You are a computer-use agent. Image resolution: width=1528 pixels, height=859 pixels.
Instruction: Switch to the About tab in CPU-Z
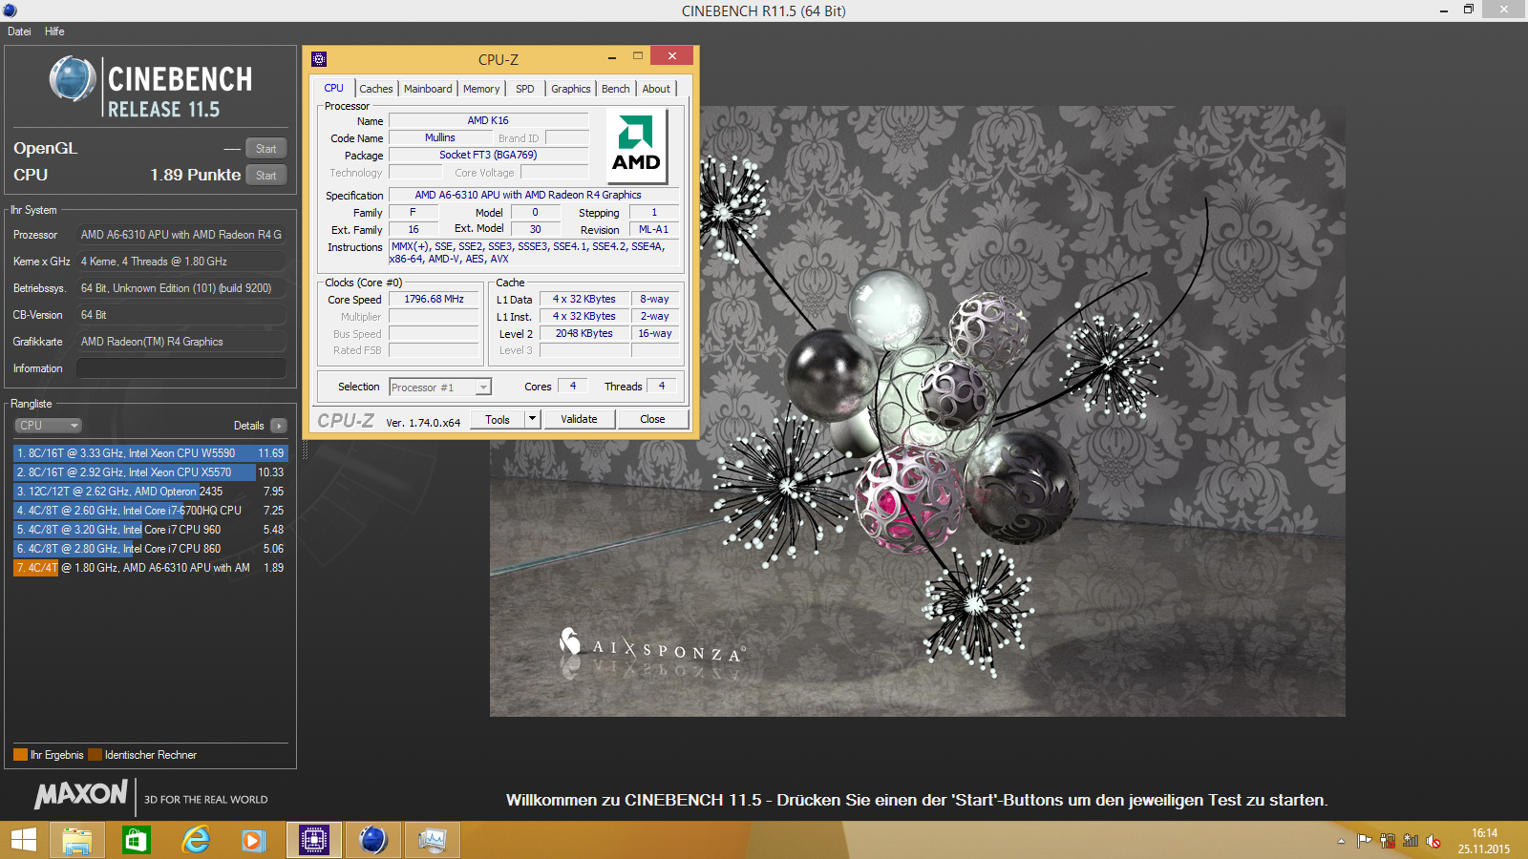coord(656,89)
